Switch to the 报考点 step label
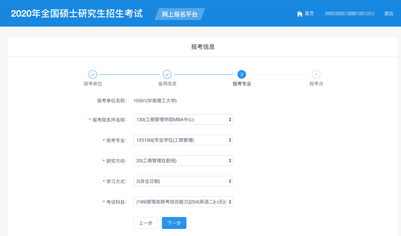Screen dimensions: 401x236 [316, 84]
